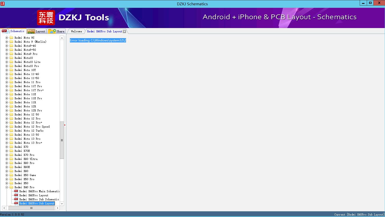Open the Share tab
This screenshot has height=217, width=385.
(x=56, y=31)
